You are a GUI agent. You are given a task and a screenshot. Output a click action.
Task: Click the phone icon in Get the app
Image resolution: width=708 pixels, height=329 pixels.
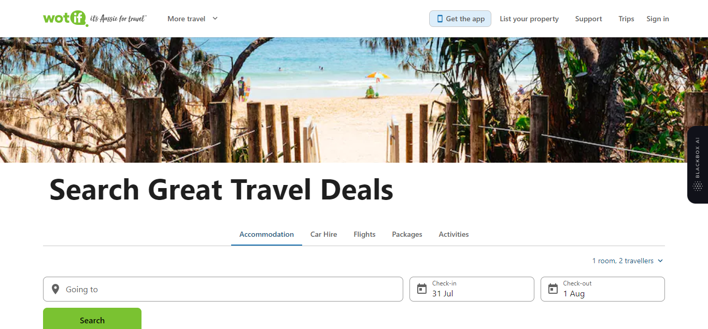coord(440,19)
